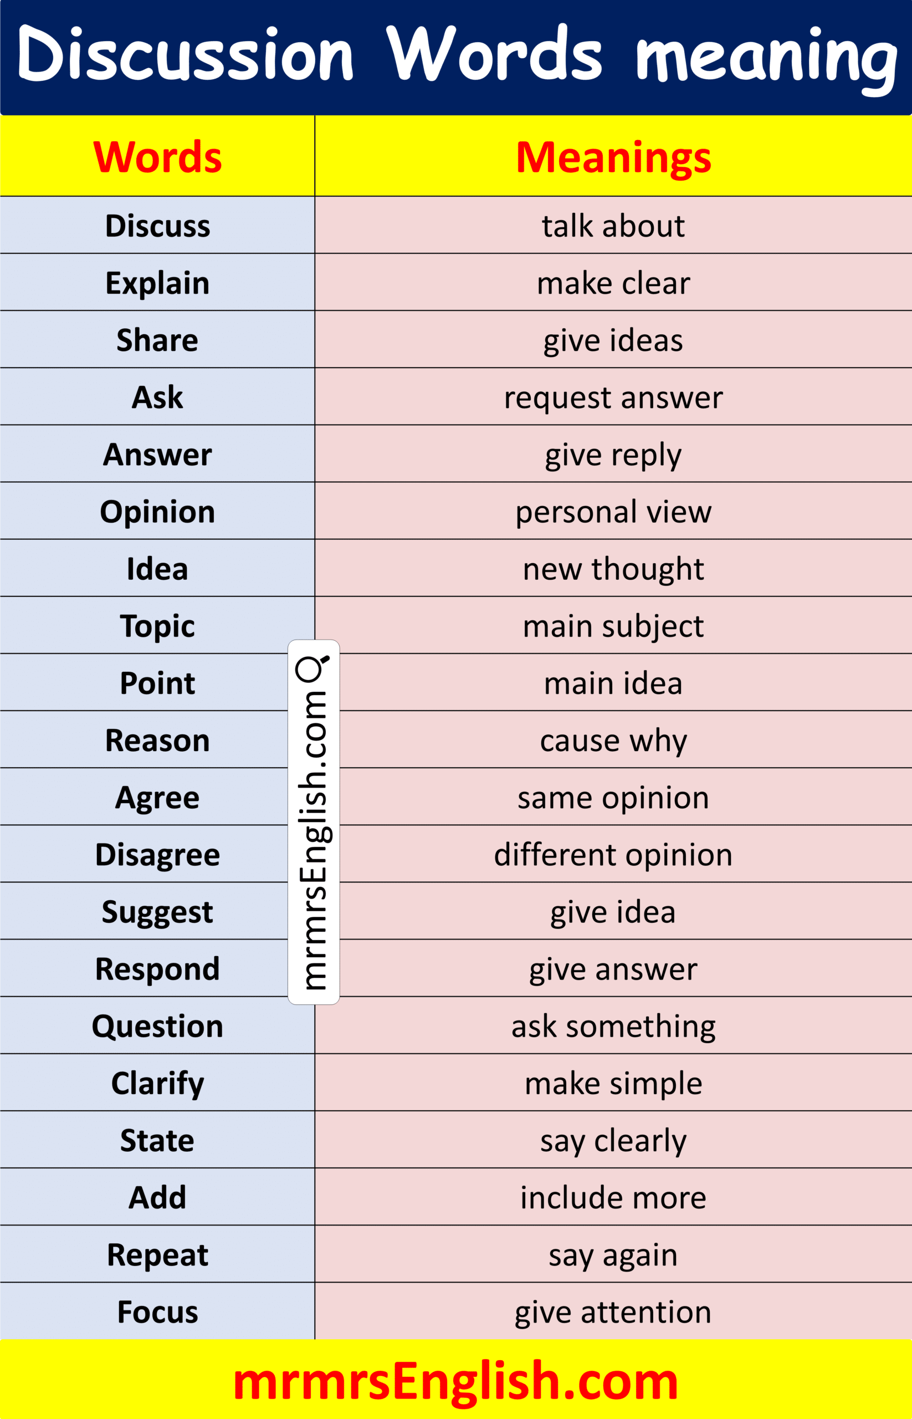The width and height of the screenshot is (912, 1419).
Task: Select the red "Words" column header
Action: [157, 157]
